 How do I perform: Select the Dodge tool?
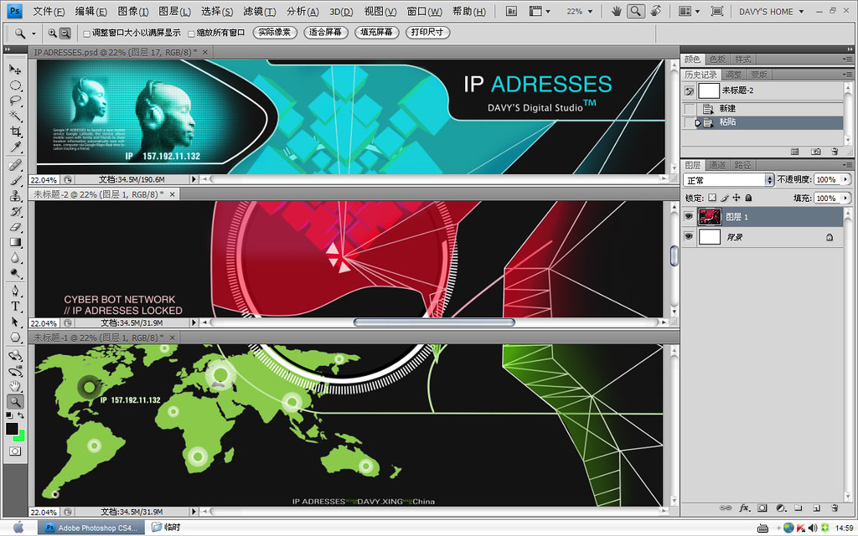[x=15, y=273]
